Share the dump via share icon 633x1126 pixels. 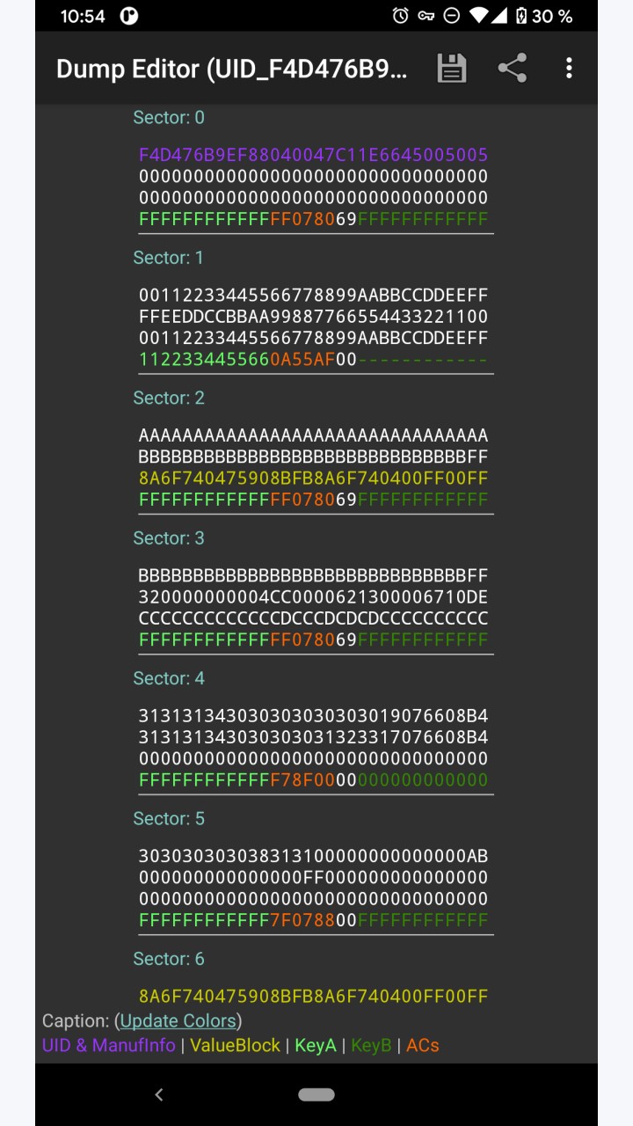click(512, 69)
